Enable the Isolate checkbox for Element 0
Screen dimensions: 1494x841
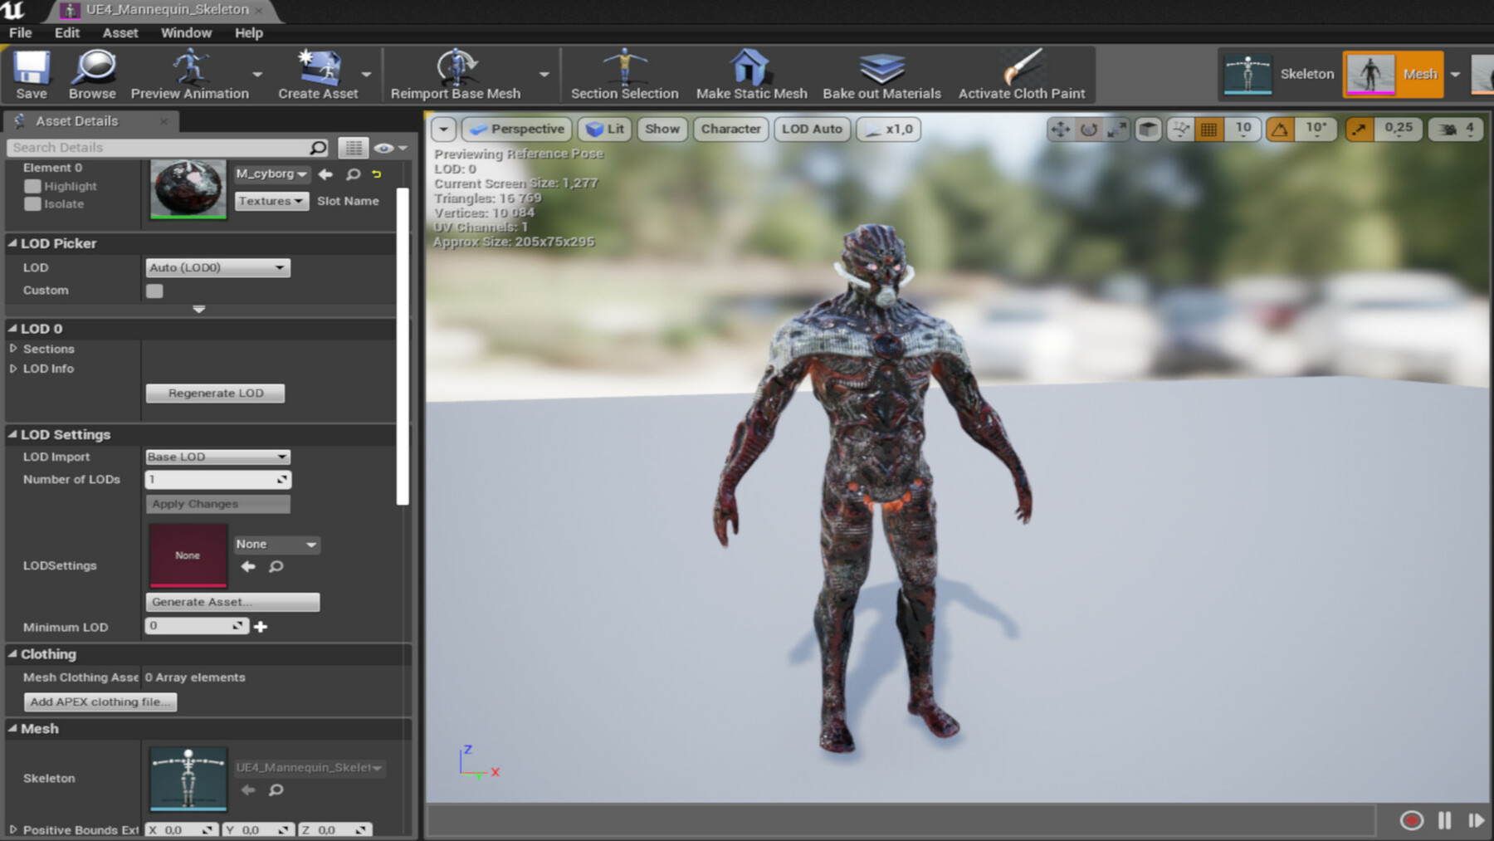click(33, 203)
